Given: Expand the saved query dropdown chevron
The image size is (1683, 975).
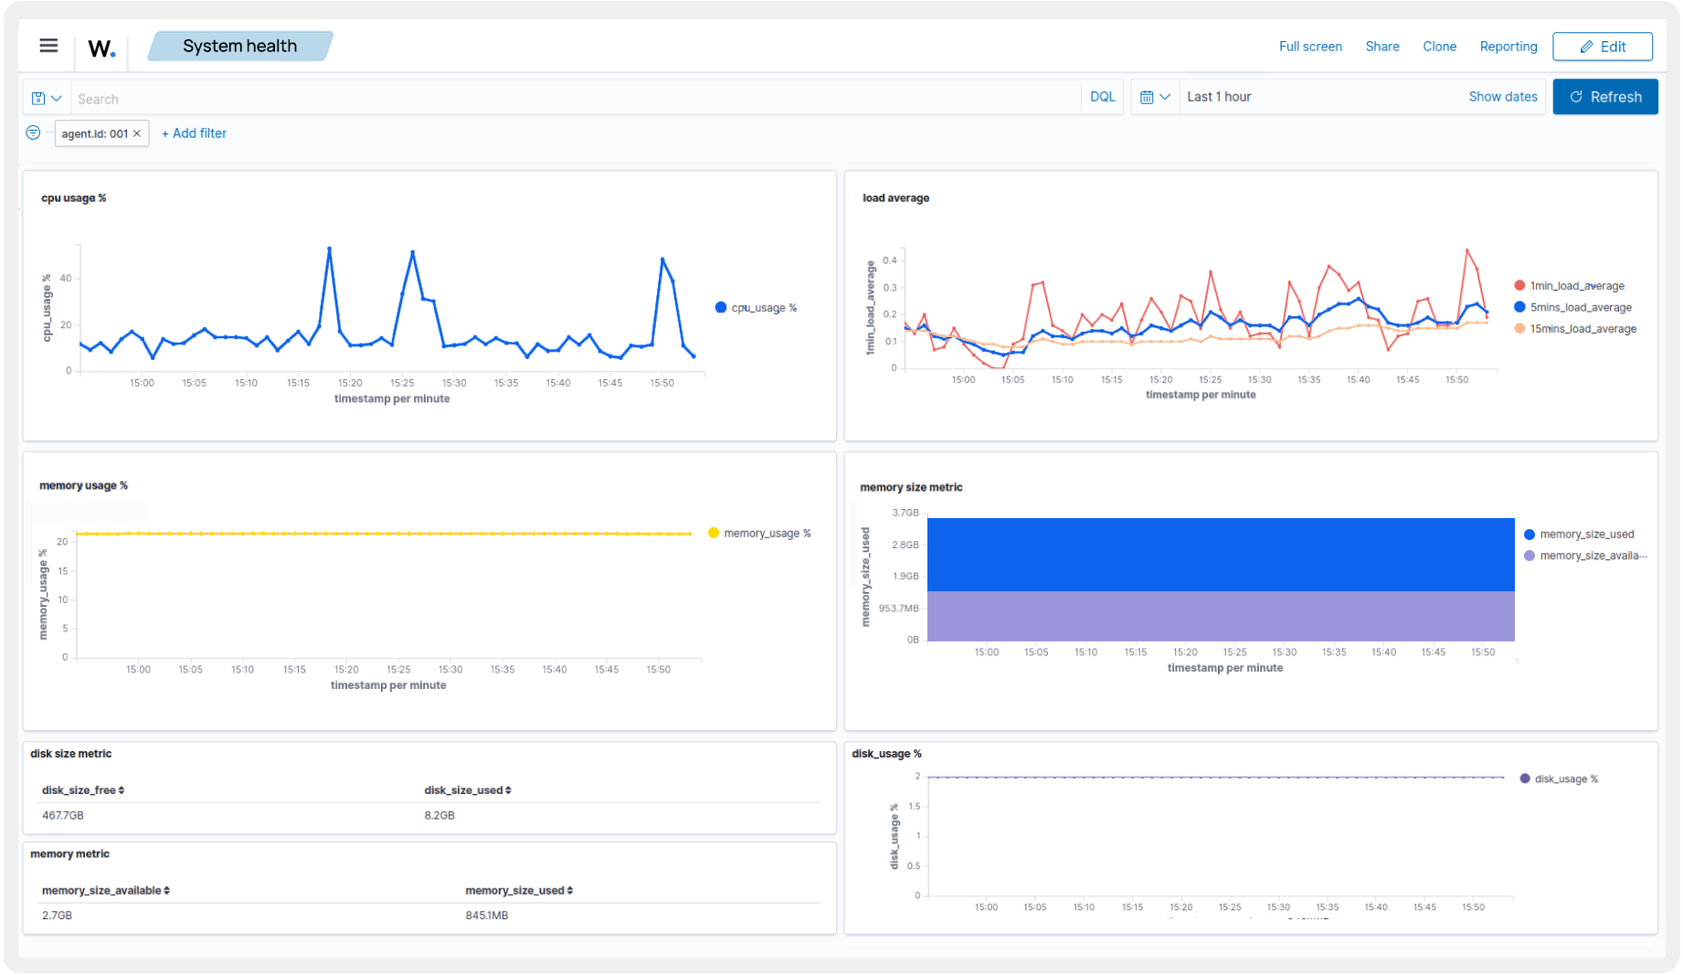Looking at the screenshot, I should tap(57, 97).
